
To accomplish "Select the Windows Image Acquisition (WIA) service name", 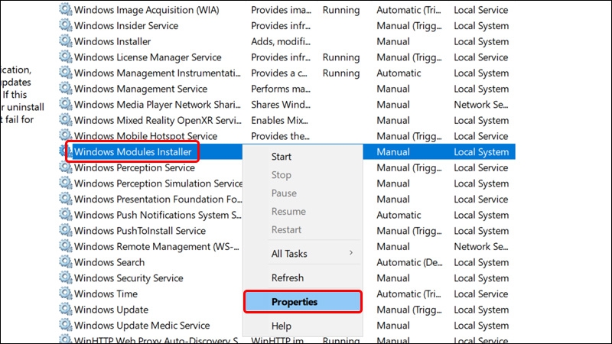I will pos(146,10).
